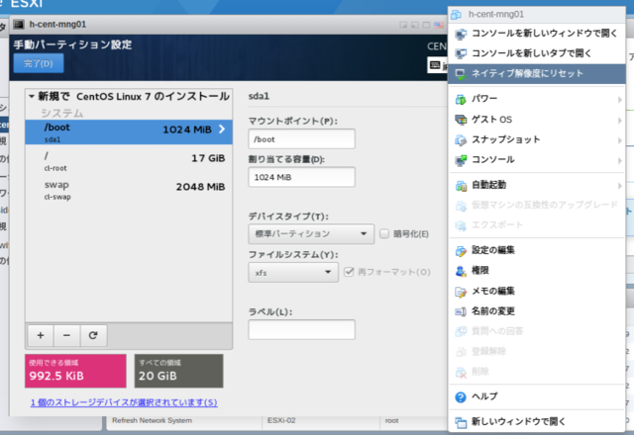This screenshot has height=435, width=634.
Task: Select 設定の編集 menu entry
Action: point(537,250)
